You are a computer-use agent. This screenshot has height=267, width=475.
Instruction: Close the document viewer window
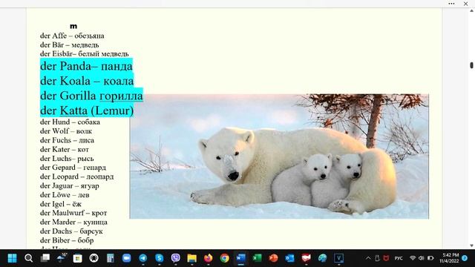point(465,4)
